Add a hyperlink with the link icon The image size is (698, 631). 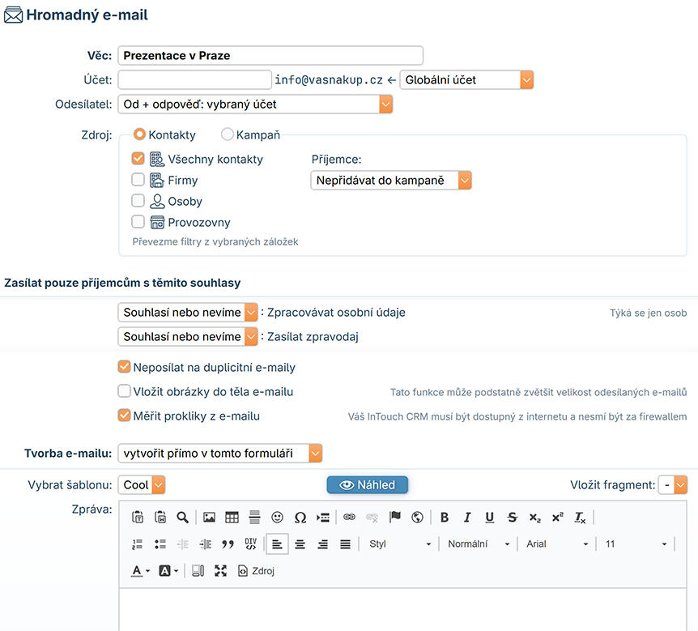[349, 517]
